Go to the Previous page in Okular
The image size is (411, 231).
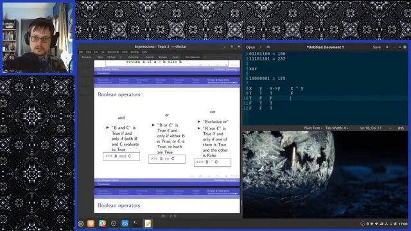coord(87,57)
